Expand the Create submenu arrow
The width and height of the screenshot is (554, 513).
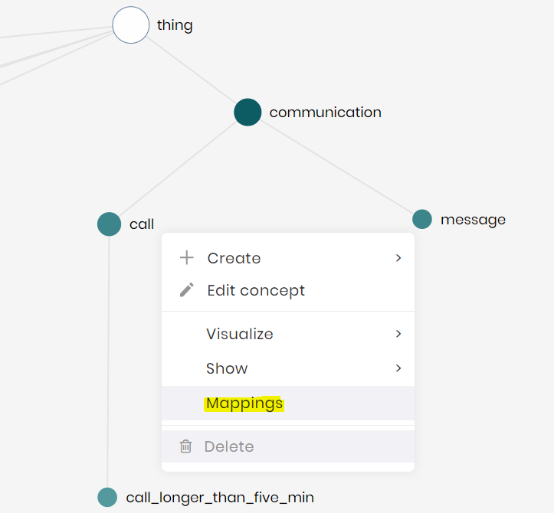tap(398, 258)
